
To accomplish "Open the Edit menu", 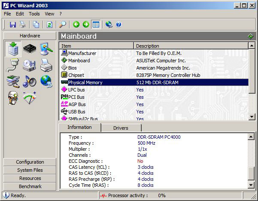I will pos(20,14).
